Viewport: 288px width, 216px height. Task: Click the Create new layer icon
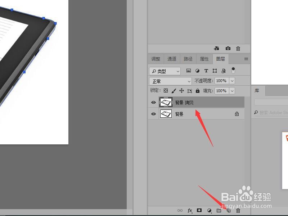229,211
